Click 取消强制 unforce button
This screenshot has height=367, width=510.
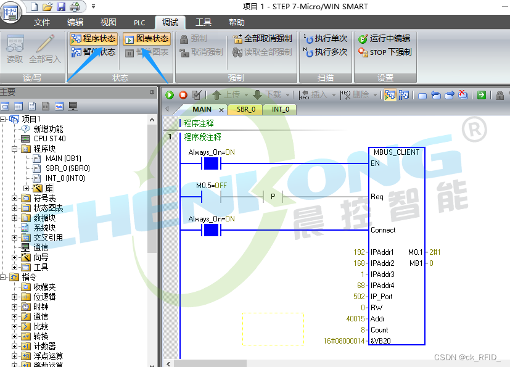(x=201, y=52)
